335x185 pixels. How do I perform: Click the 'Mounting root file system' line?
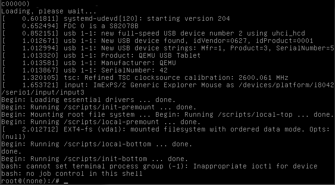click(167, 114)
